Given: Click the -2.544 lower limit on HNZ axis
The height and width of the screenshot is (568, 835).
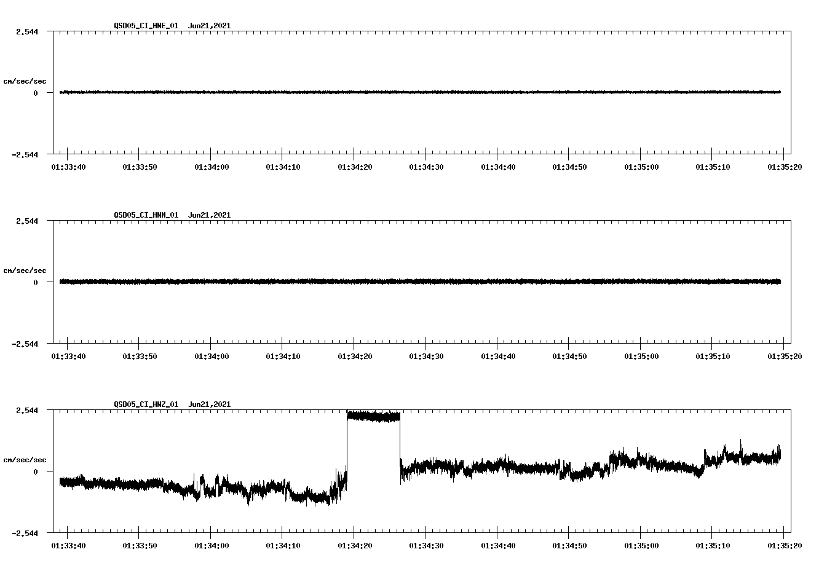Looking at the screenshot, I should click(25, 534).
